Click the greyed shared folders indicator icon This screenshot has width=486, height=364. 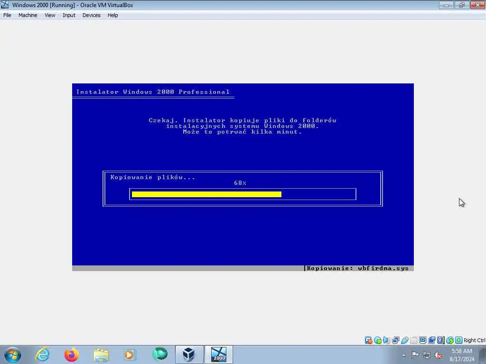point(413,340)
